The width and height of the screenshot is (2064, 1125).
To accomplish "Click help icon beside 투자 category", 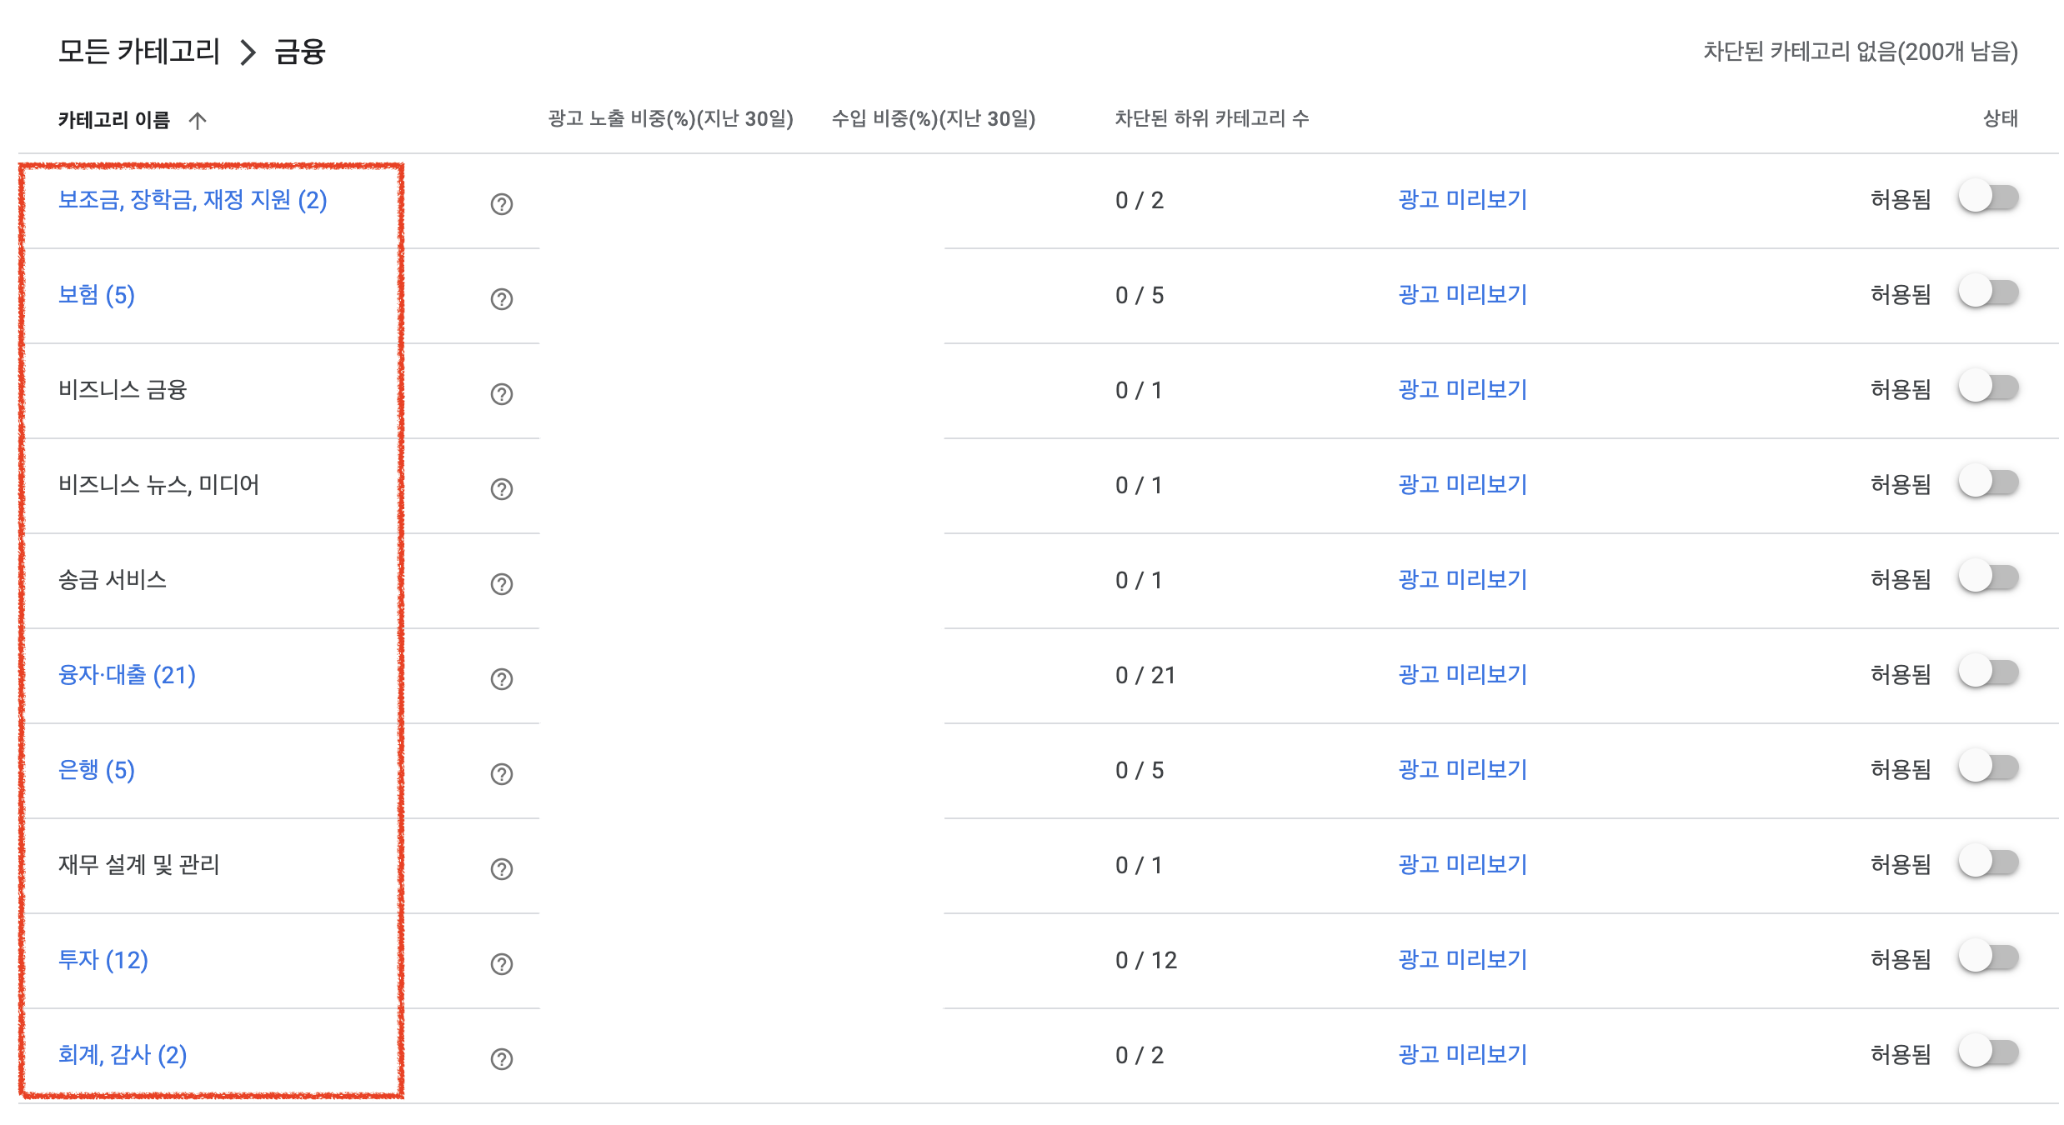I will [501, 964].
